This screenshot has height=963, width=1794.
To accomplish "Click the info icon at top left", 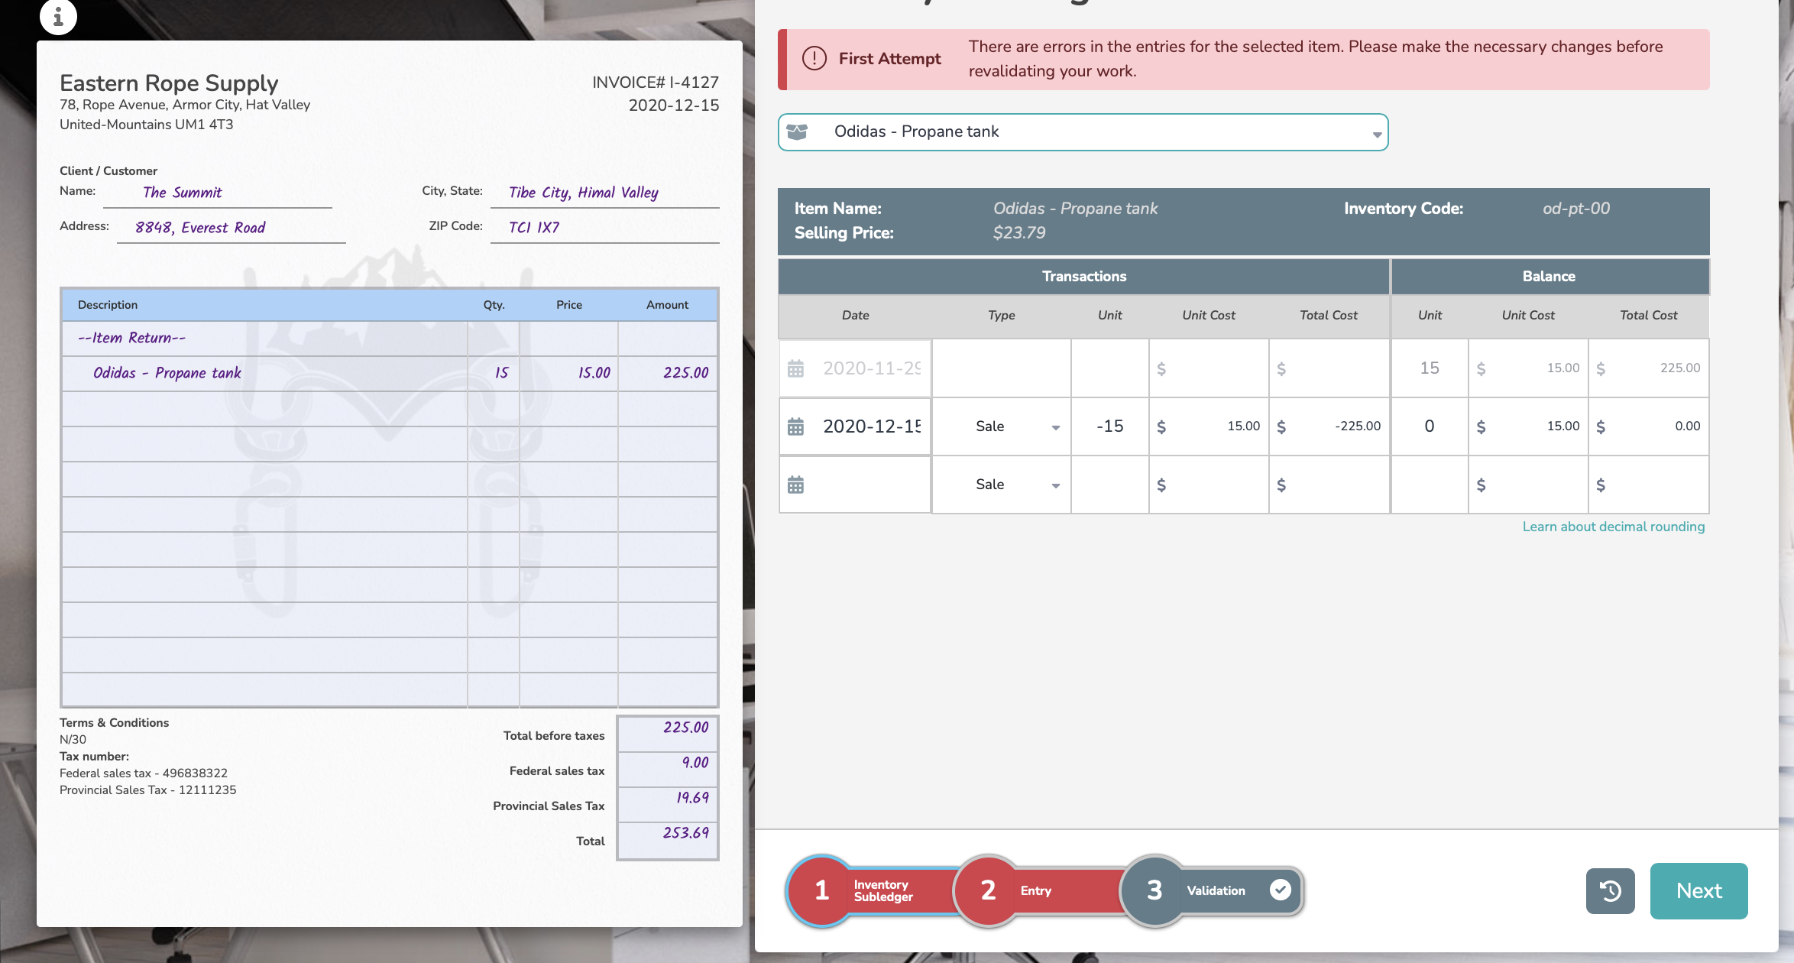I will (58, 15).
